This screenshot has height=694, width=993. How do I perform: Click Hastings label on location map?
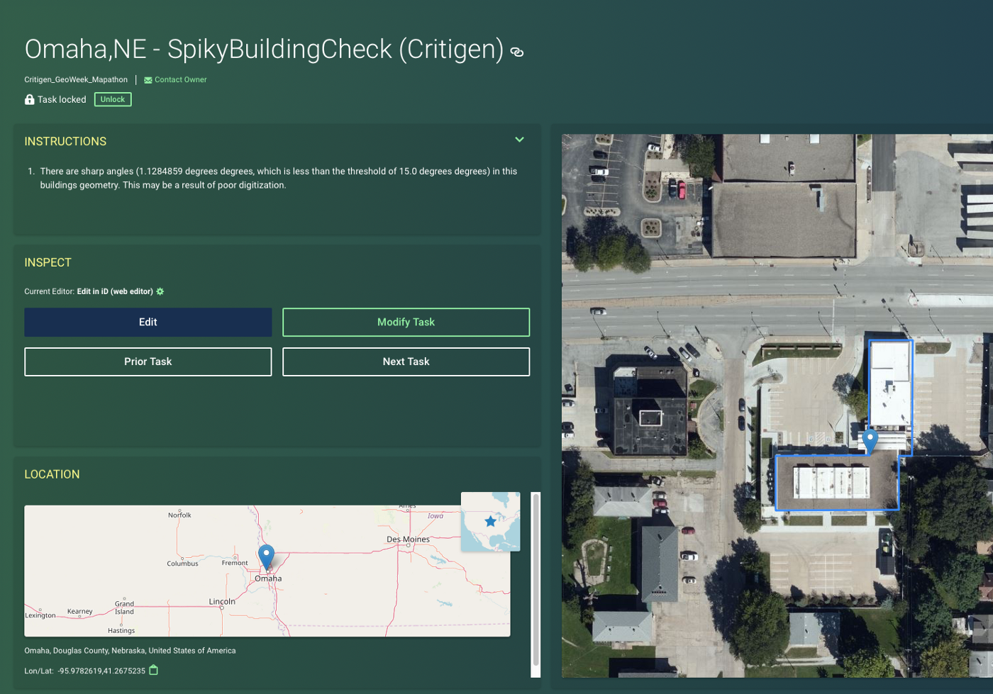point(121,630)
